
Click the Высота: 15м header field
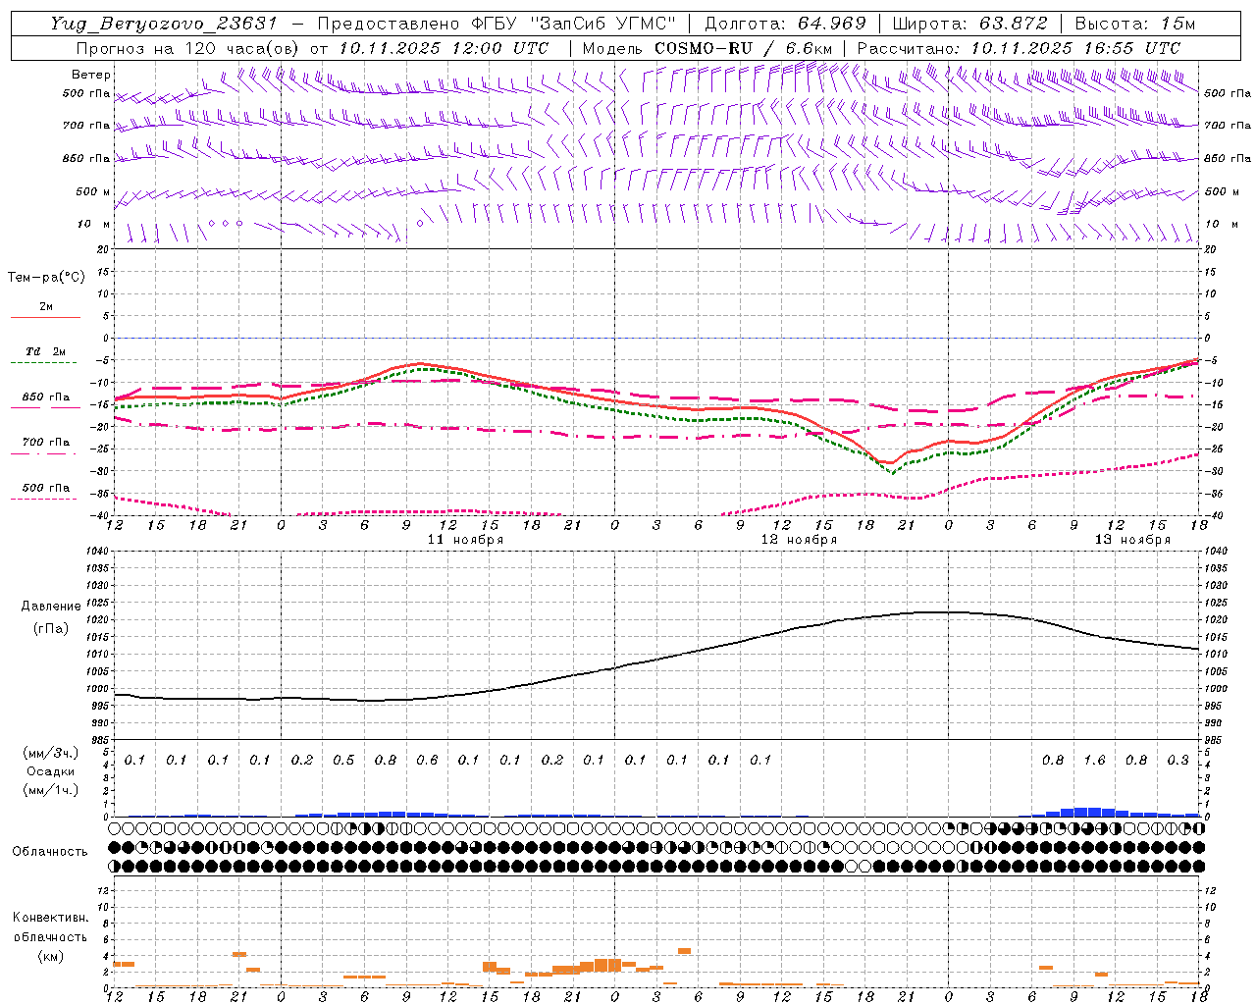tap(1135, 24)
